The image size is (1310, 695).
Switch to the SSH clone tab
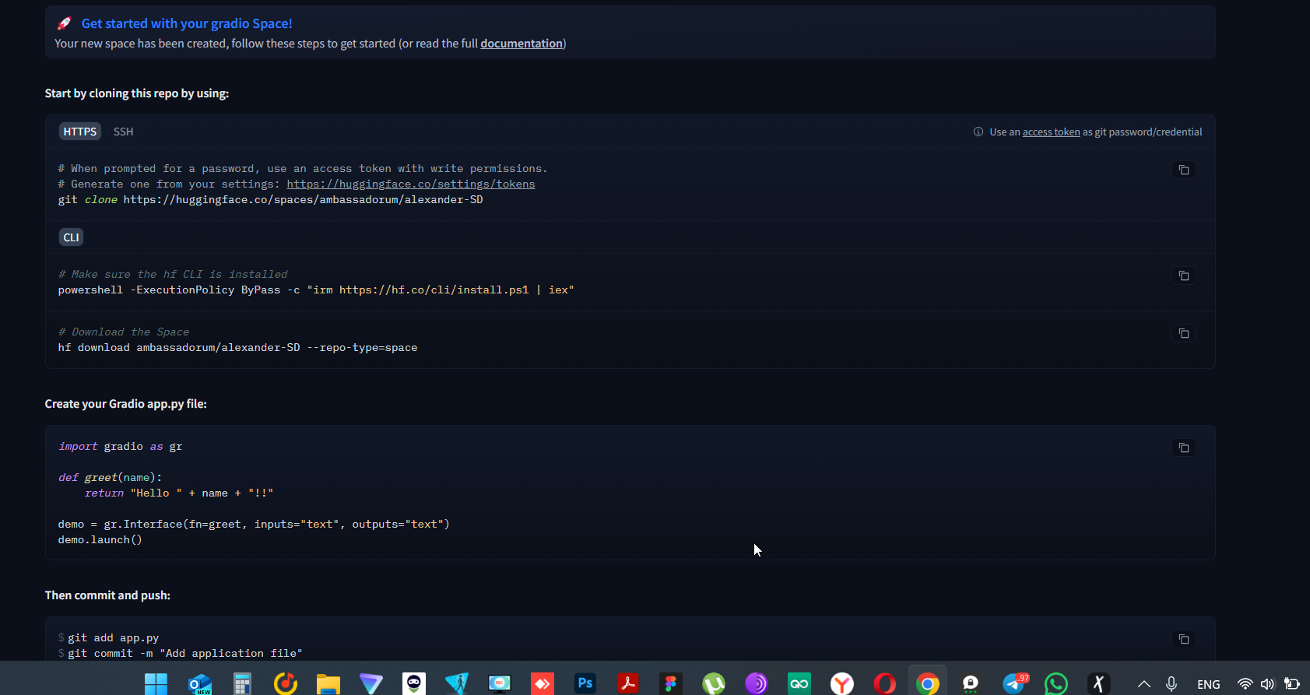tap(123, 132)
